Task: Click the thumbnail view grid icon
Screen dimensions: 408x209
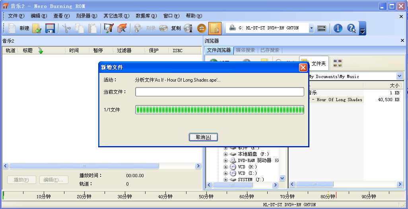Action: (338, 63)
